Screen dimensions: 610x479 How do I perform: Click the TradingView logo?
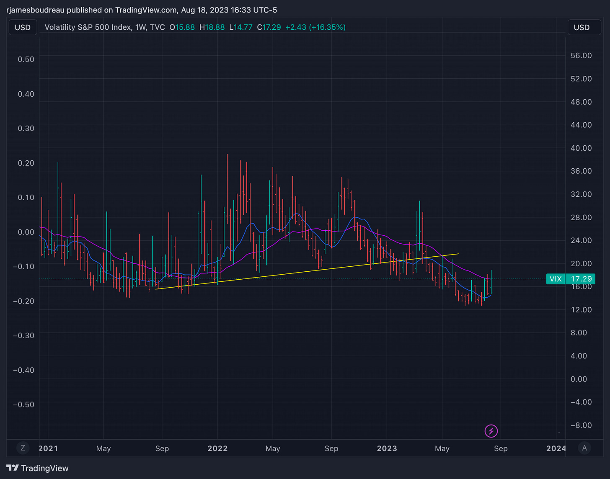pyautogui.click(x=13, y=468)
